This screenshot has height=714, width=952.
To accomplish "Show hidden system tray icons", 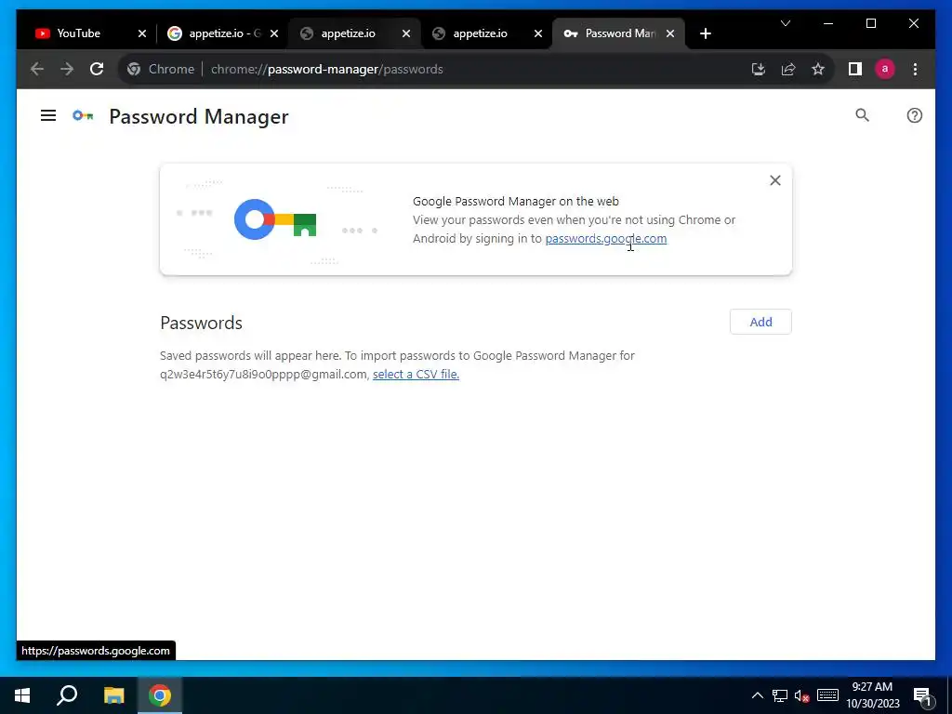I will pyautogui.click(x=757, y=695).
